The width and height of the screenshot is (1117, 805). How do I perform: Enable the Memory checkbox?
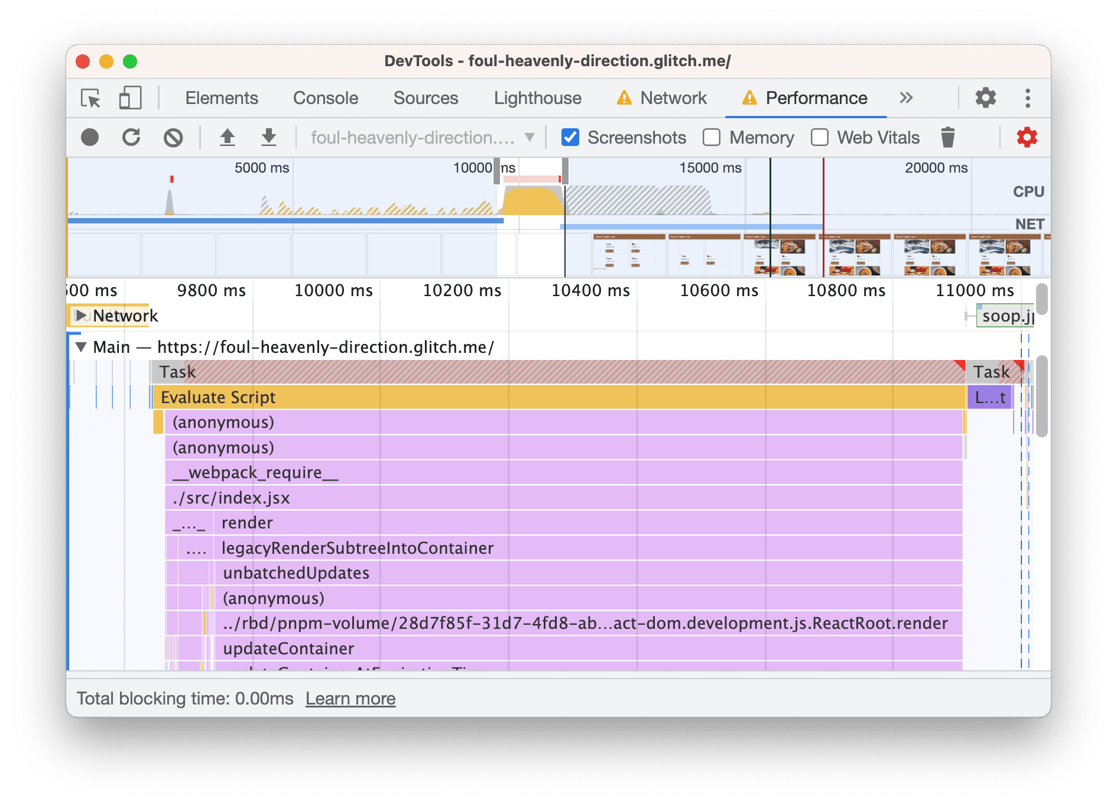pos(712,138)
